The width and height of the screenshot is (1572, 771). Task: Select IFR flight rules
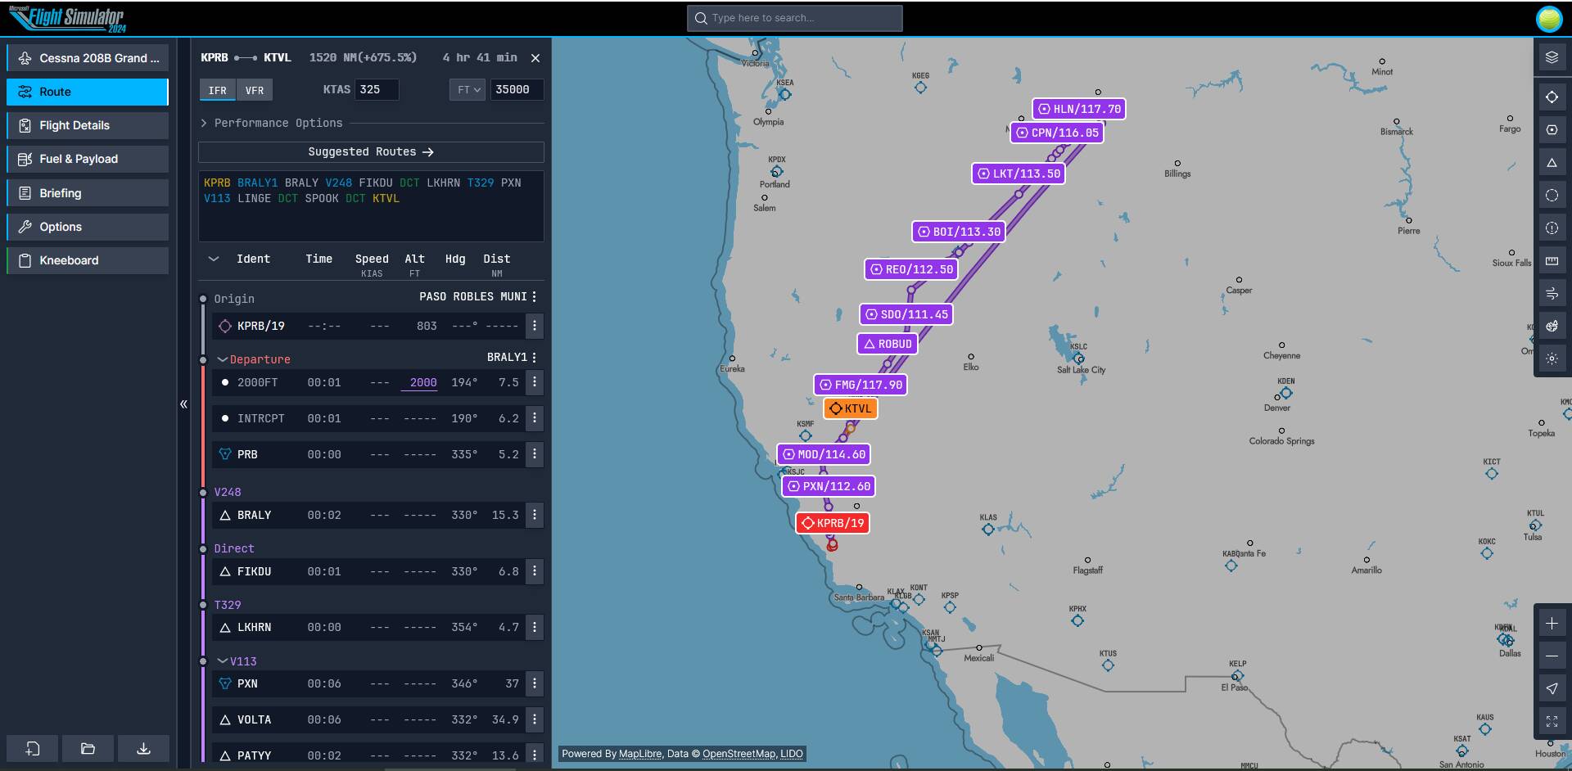tap(218, 90)
